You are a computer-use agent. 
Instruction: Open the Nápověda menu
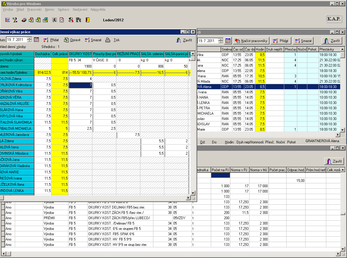(x=98, y=9)
